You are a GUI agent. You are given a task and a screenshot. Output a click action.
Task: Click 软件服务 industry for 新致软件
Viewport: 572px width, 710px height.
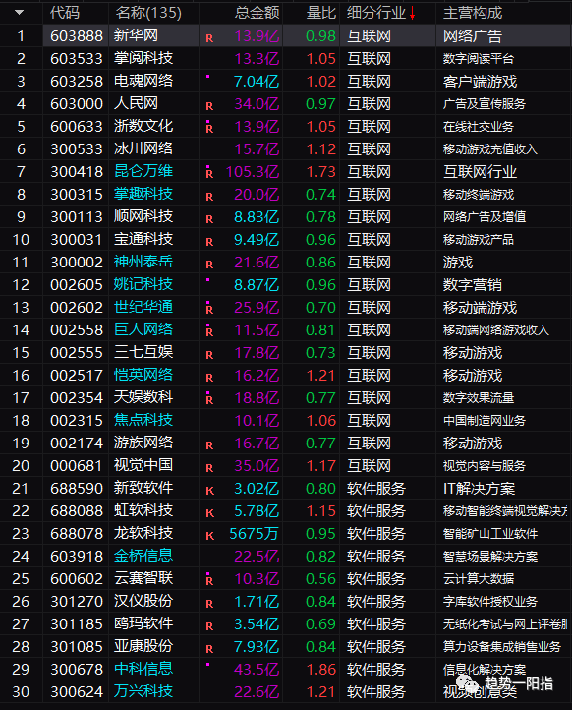click(376, 488)
